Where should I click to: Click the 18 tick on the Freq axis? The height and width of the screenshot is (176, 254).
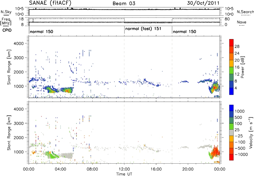pyautogui.click(x=21, y=19)
